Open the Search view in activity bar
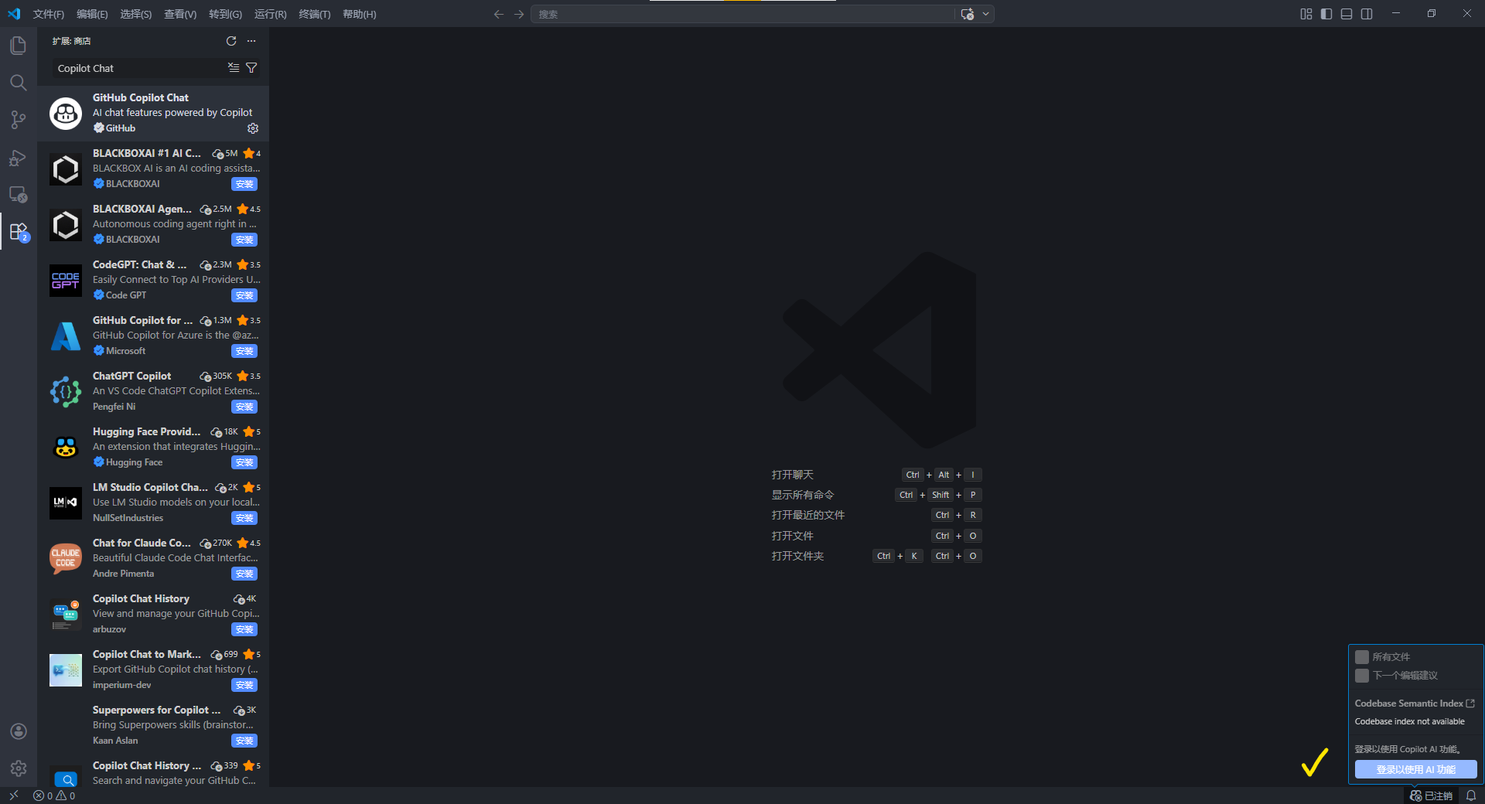This screenshot has height=804, width=1485. (x=19, y=83)
